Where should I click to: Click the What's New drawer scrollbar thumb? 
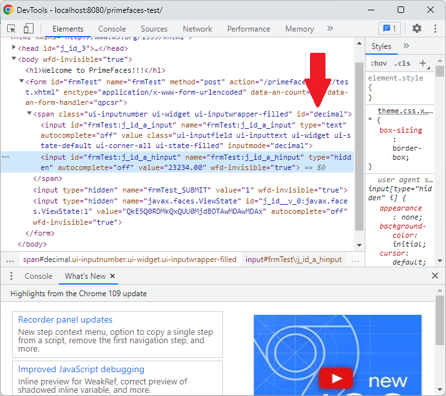point(440,320)
